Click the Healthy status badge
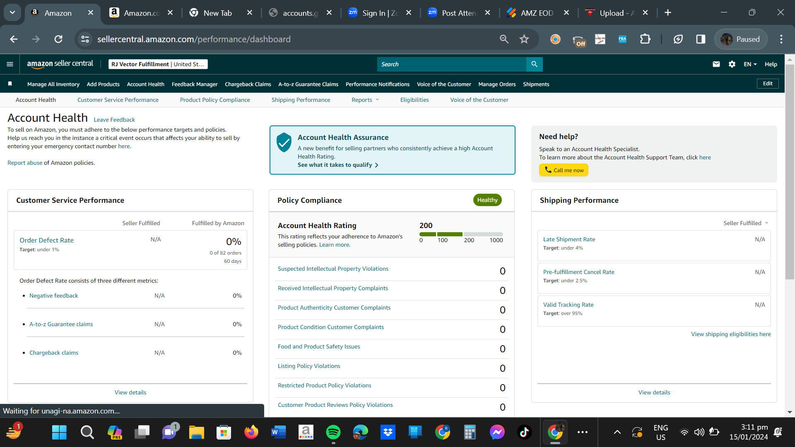This screenshot has height=447, width=795. pos(487,200)
